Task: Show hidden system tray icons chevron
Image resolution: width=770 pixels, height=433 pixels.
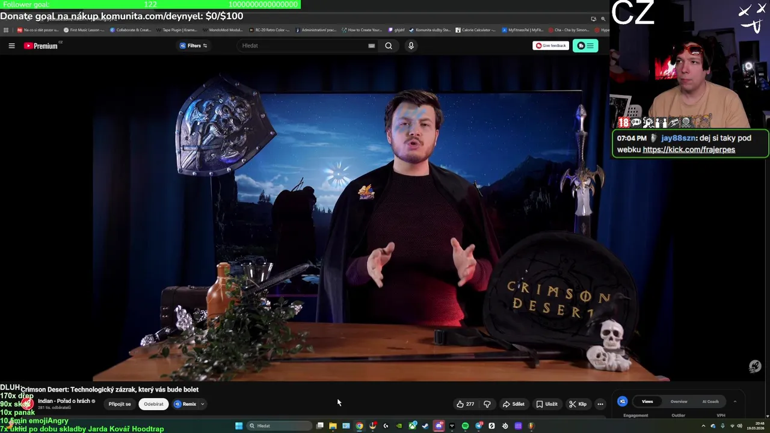Action: point(703,426)
